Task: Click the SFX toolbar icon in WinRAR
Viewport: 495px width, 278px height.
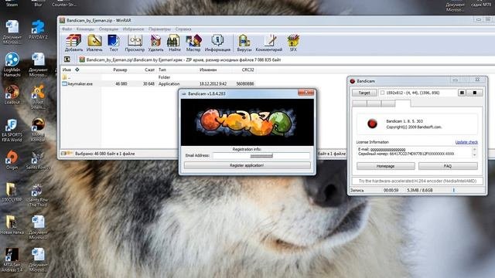Action: pos(293,43)
